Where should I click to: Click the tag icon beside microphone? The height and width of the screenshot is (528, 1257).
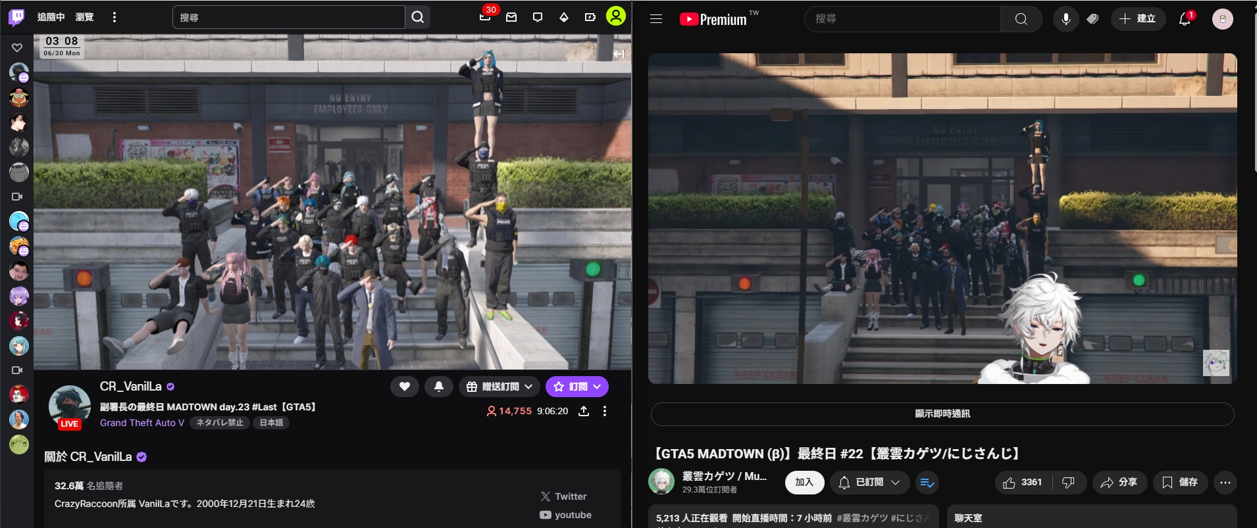point(1093,19)
